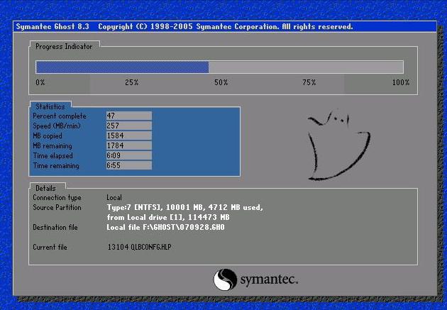The image size is (447, 310).
Task: Click the MB copied value field
Action: point(128,135)
